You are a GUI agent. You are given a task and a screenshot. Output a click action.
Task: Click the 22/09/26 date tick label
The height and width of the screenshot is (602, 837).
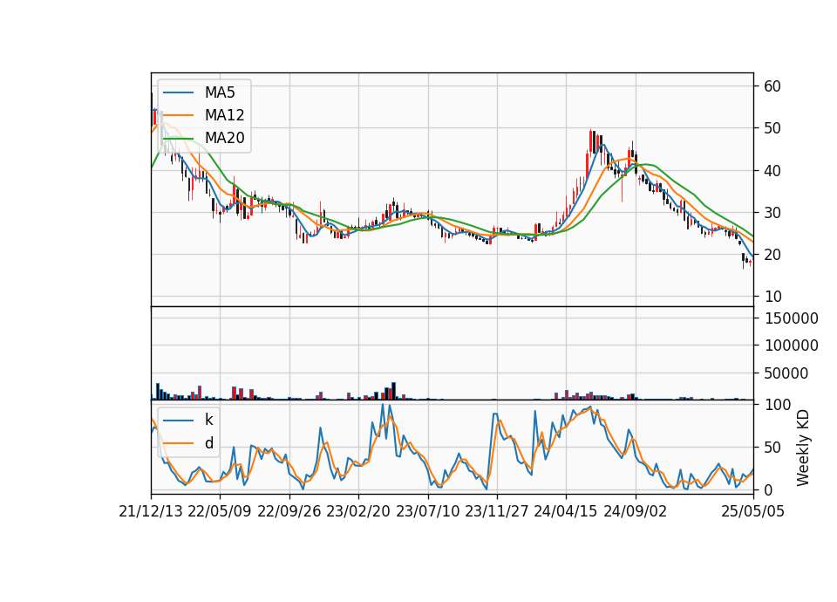click(x=289, y=512)
